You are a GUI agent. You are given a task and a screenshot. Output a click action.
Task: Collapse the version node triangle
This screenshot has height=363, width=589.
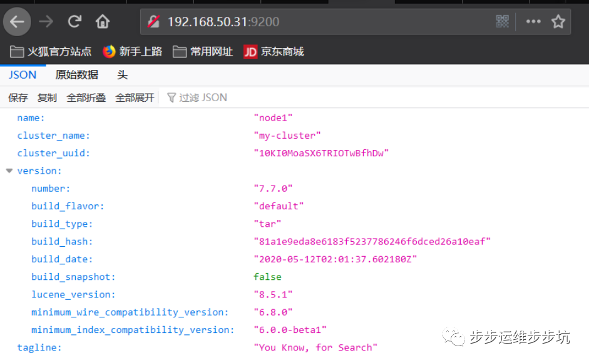(9, 171)
